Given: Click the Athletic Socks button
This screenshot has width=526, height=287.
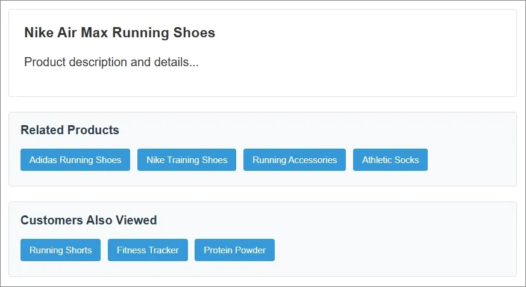Looking at the screenshot, I should (390, 160).
